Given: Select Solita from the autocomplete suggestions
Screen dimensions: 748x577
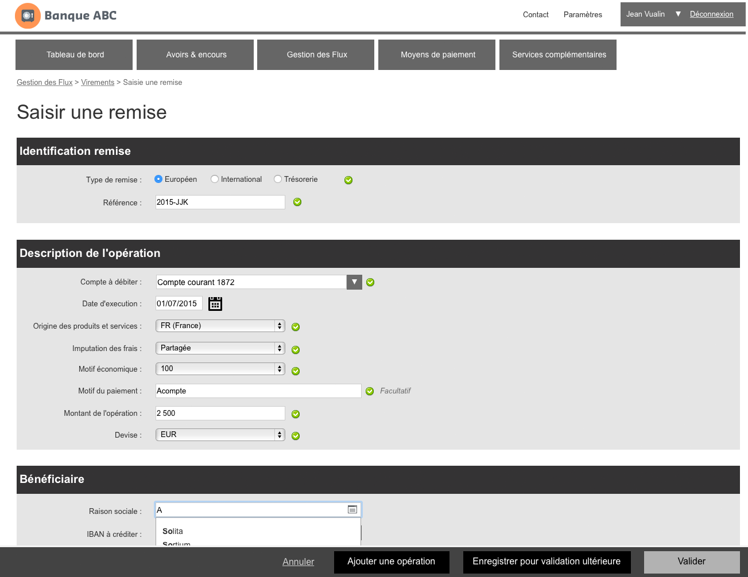Looking at the screenshot, I should coord(172,531).
